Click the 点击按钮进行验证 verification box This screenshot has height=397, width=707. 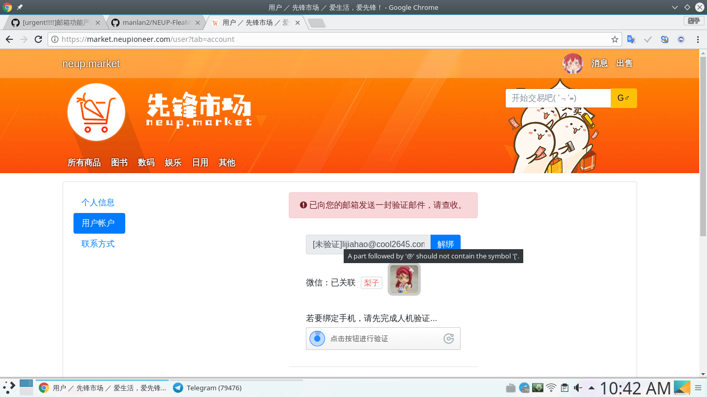pyautogui.click(x=383, y=339)
